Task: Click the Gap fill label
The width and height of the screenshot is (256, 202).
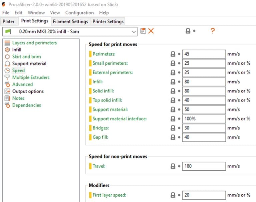Action: tap(100, 137)
